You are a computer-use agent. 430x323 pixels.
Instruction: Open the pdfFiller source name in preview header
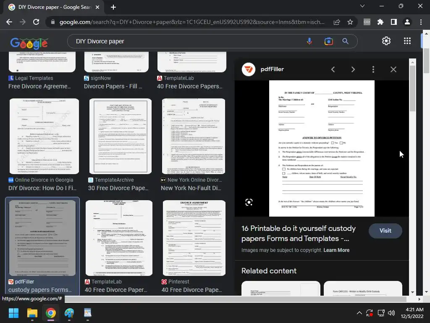click(x=272, y=69)
